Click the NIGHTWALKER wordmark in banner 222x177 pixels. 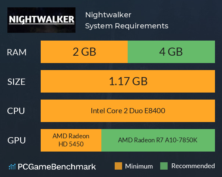point(41,20)
